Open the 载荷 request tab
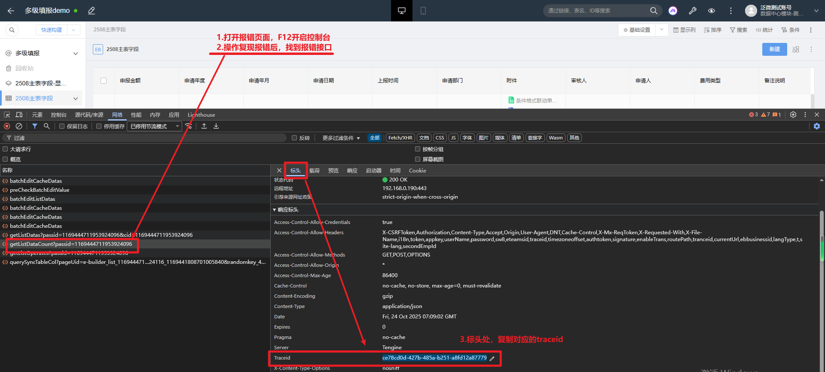The width and height of the screenshot is (825, 372). click(314, 170)
